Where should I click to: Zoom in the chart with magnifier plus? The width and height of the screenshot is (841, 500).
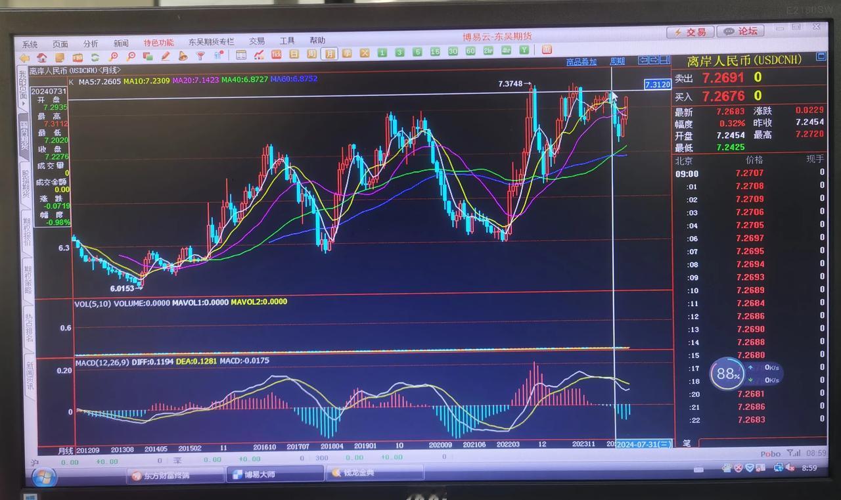[113, 57]
